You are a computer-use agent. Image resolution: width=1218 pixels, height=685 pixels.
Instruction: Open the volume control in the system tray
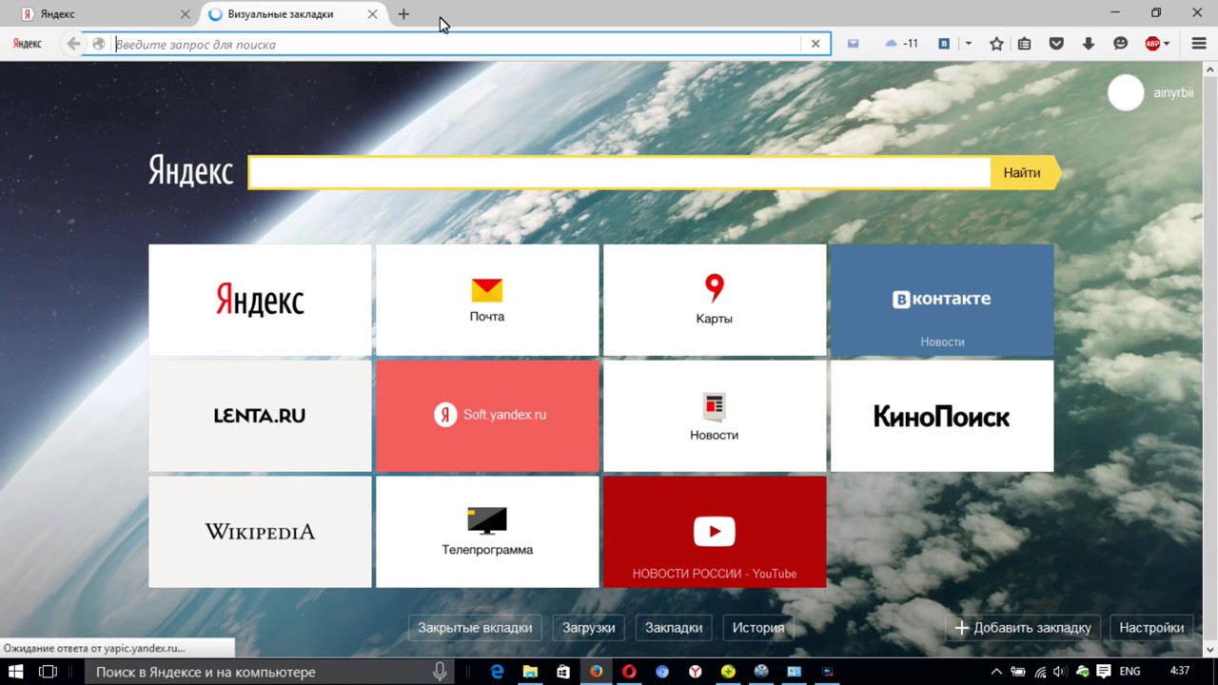[1060, 672]
